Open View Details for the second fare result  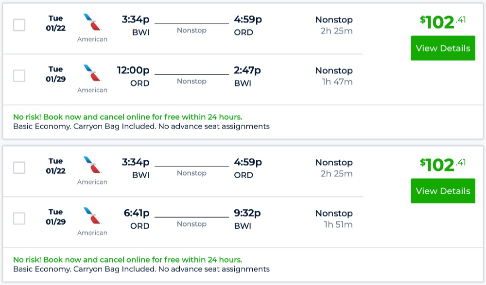click(x=443, y=191)
